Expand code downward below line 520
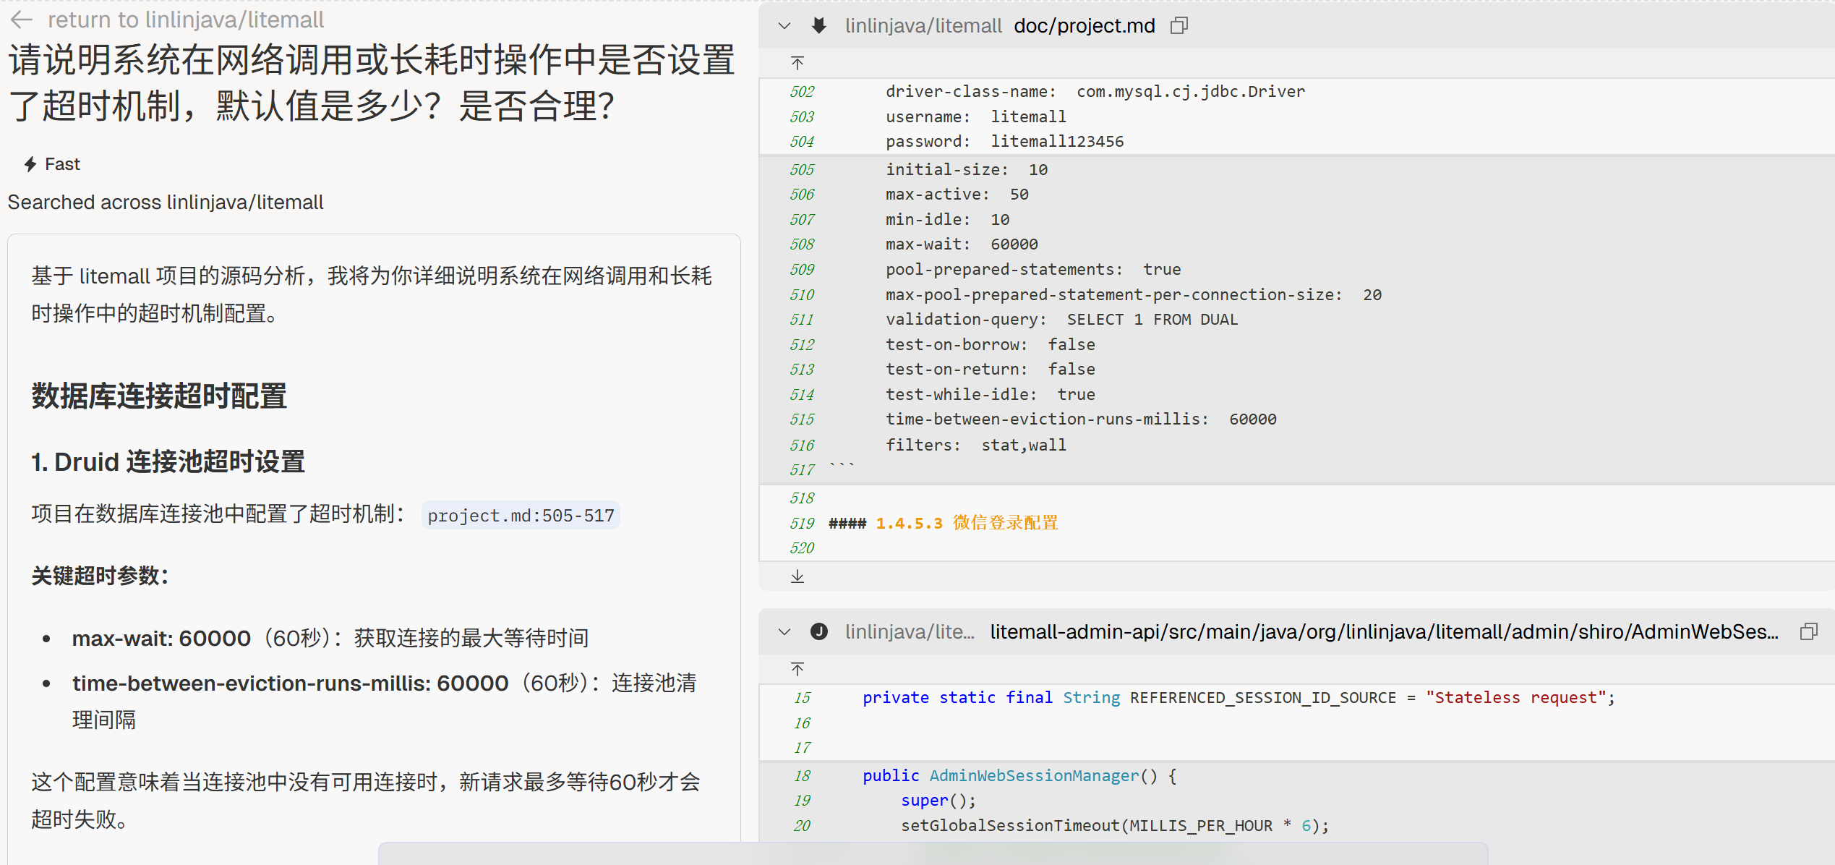This screenshot has height=865, width=1835. (797, 576)
